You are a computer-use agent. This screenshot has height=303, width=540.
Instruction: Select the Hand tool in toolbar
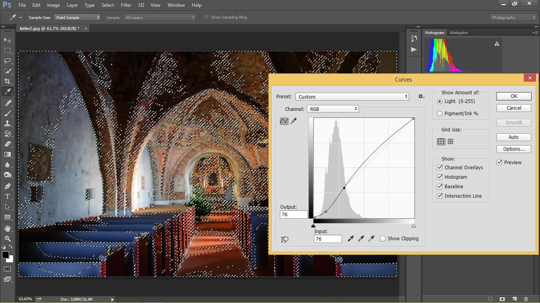pyautogui.click(x=8, y=228)
